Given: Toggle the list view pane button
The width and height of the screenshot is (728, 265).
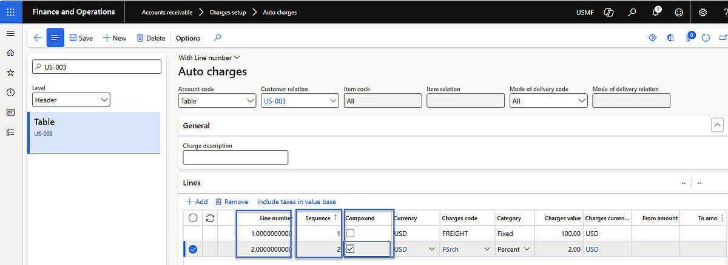Looking at the screenshot, I should (55, 38).
